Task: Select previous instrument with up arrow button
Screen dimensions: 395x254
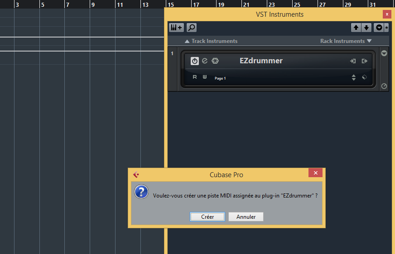Action: pyautogui.click(x=356, y=28)
